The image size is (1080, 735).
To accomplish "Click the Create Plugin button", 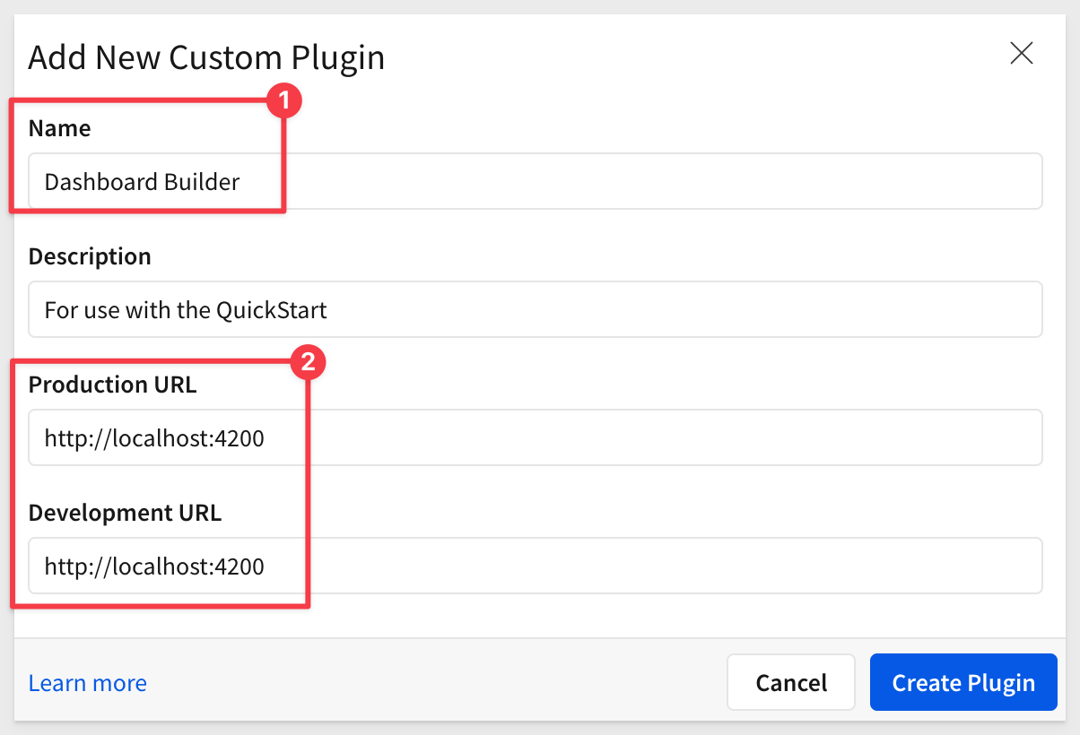I will pyautogui.click(x=963, y=683).
